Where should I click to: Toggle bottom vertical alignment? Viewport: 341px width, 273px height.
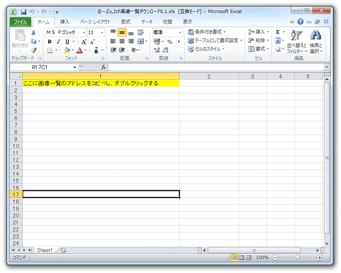131,33
